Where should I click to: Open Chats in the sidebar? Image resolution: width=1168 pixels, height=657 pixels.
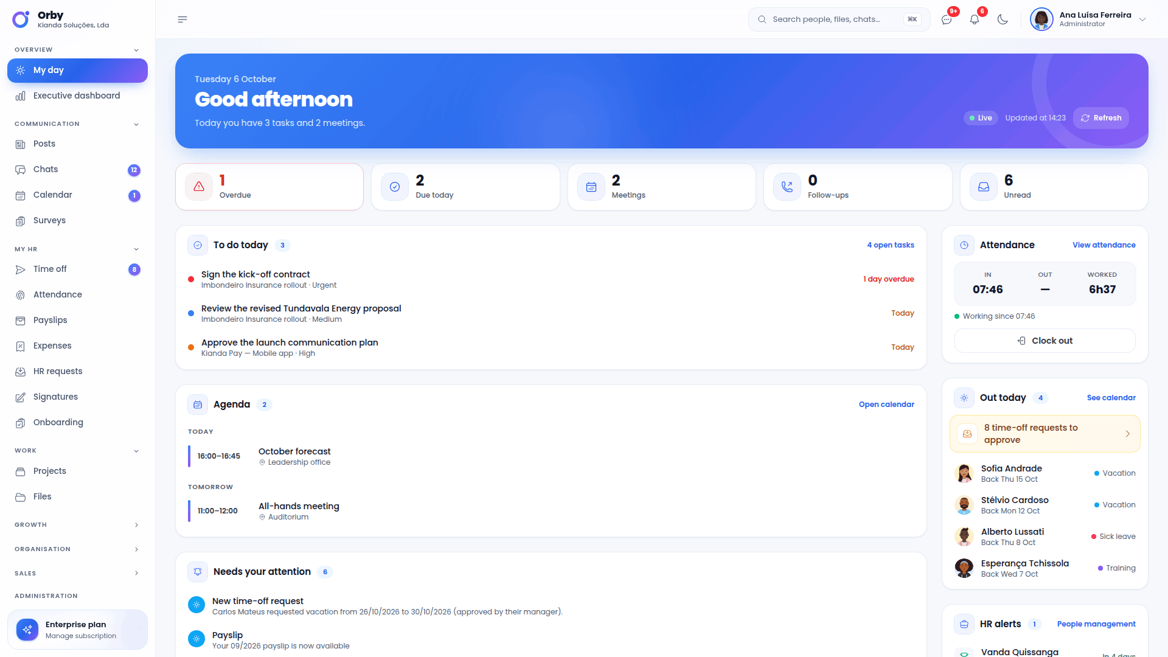77,170
